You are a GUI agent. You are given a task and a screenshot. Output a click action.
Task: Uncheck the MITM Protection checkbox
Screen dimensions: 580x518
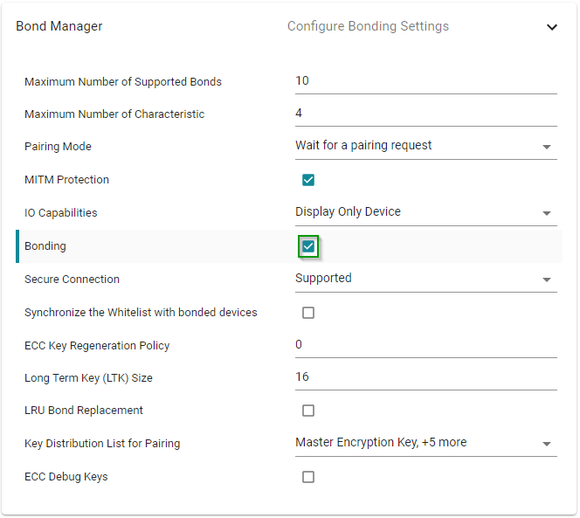tap(308, 180)
